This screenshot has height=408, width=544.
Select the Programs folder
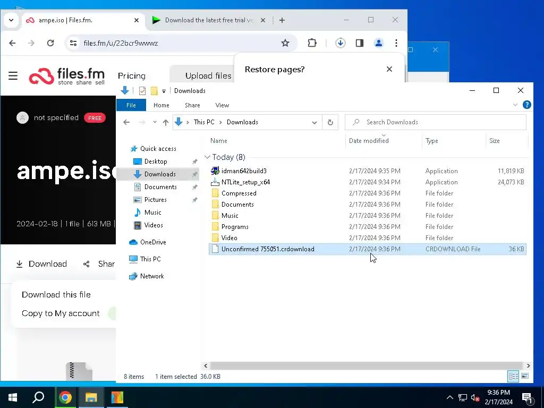coord(368,226)
